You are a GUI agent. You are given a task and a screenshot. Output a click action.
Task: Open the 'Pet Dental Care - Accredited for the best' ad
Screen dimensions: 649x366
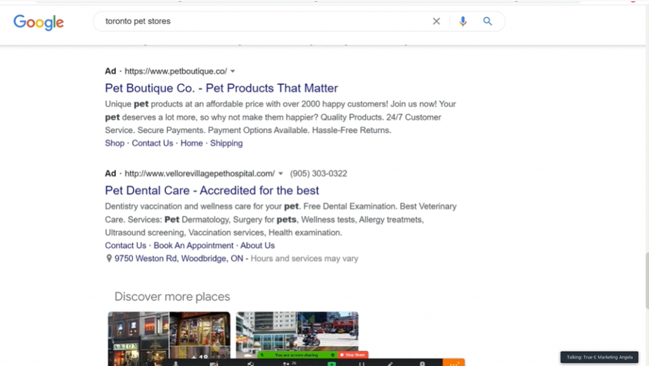212,190
